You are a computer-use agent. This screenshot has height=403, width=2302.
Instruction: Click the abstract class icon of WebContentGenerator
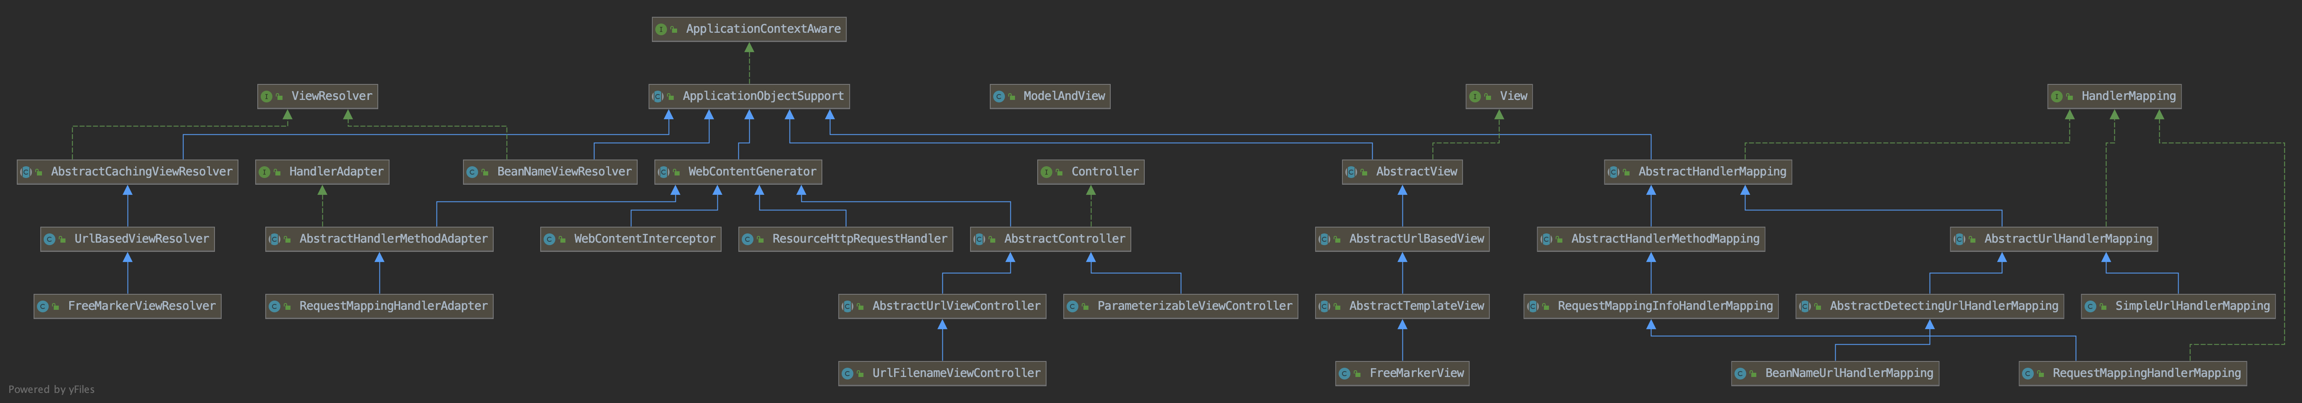click(664, 172)
